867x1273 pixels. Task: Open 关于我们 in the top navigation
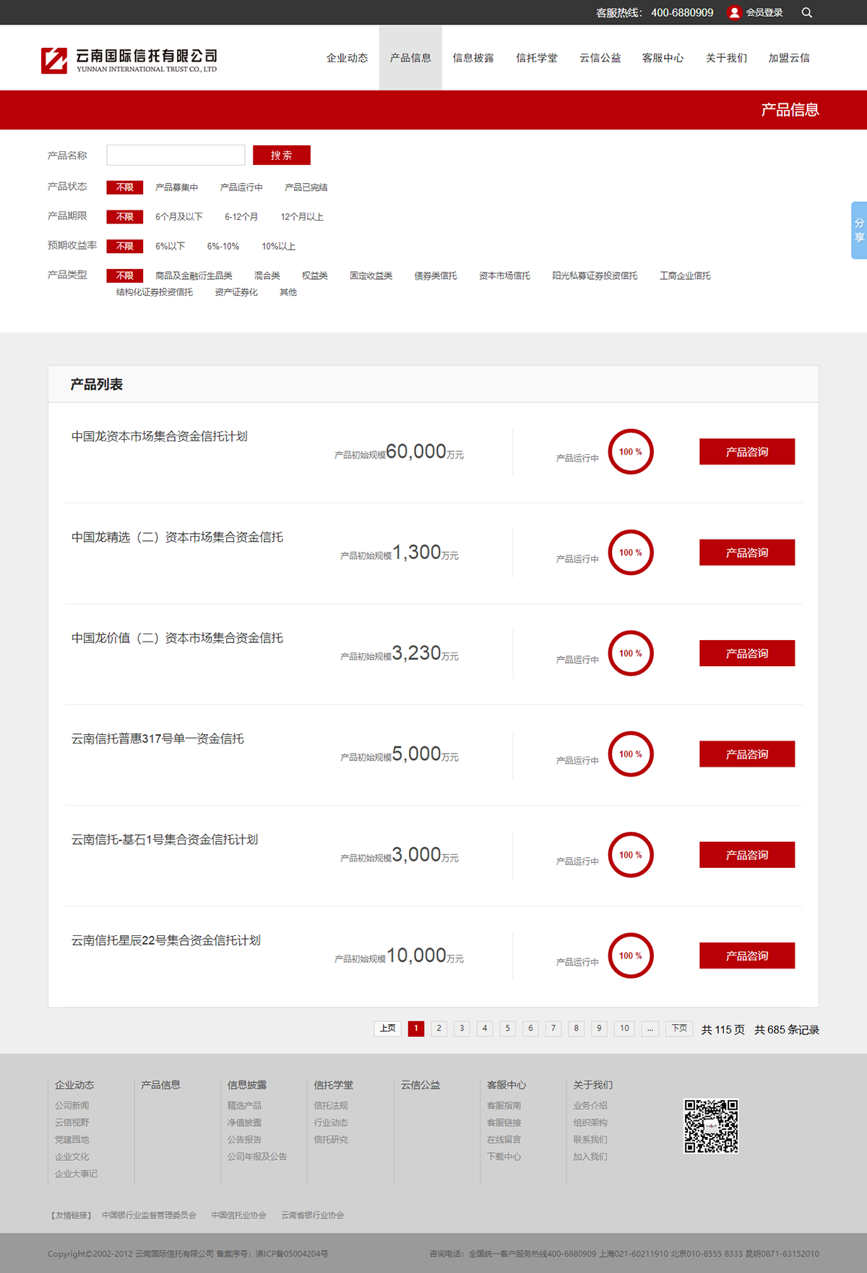coord(726,58)
